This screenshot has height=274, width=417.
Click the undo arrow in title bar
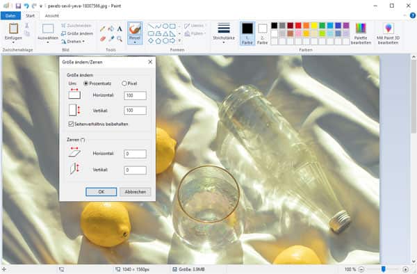[26, 6]
